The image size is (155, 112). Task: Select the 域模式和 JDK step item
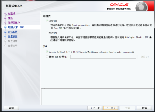[16, 27]
